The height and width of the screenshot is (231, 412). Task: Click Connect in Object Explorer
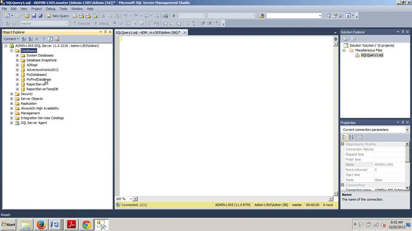coord(11,39)
